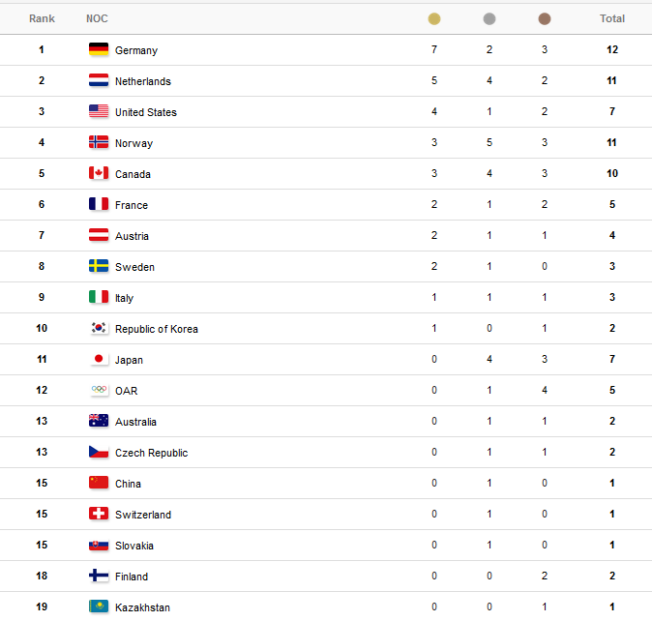Click the OAR Olympic rings icon
Viewport: 652px width, 621px height.
point(99,390)
